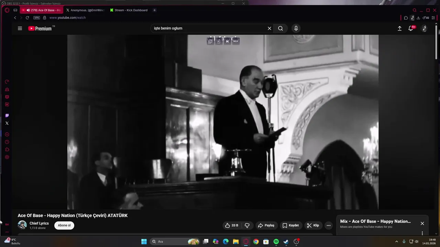The width and height of the screenshot is (440, 247).
Task: Switch to the Stream - Kick Dashboard tab
Action: click(129, 10)
